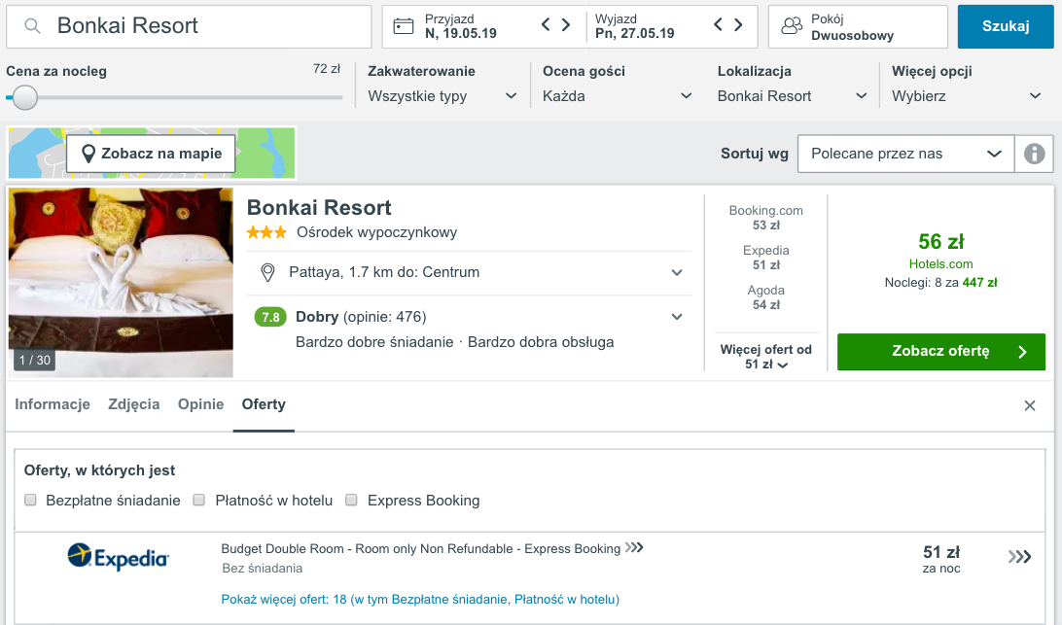Open the sorting info icon
Viewport: 1062px width, 625px height.
pos(1034,154)
